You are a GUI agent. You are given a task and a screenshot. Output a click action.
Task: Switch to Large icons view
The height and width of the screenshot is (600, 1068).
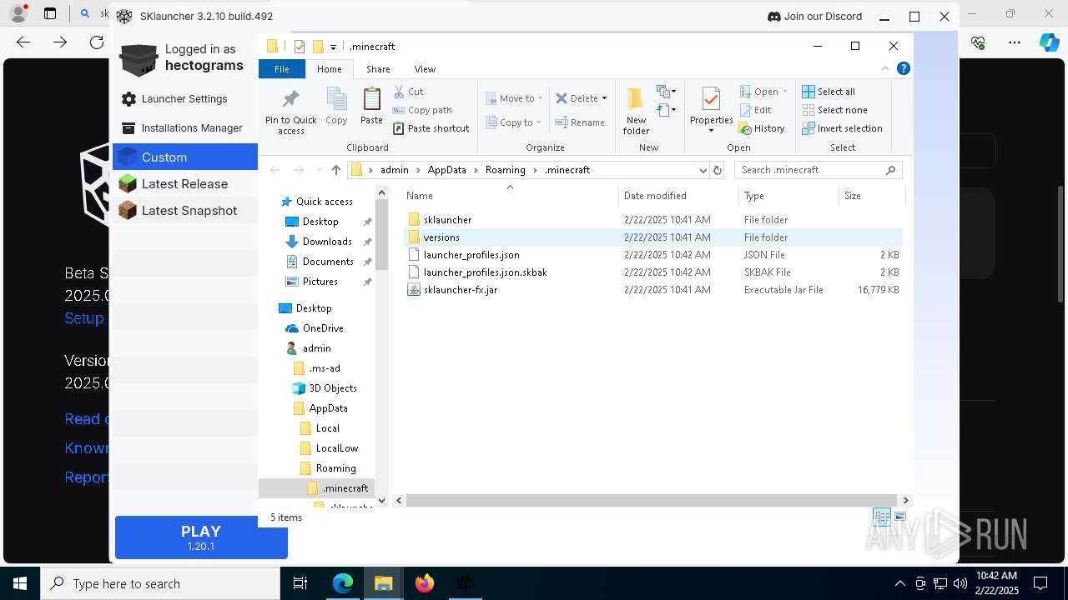(900, 517)
